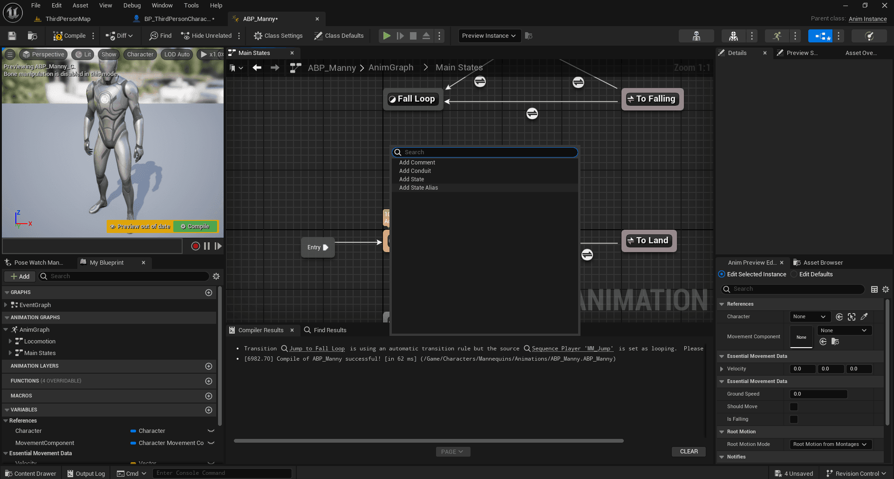Expand the Velocity property row
Viewport: 894px width, 479px height.
[x=722, y=369]
